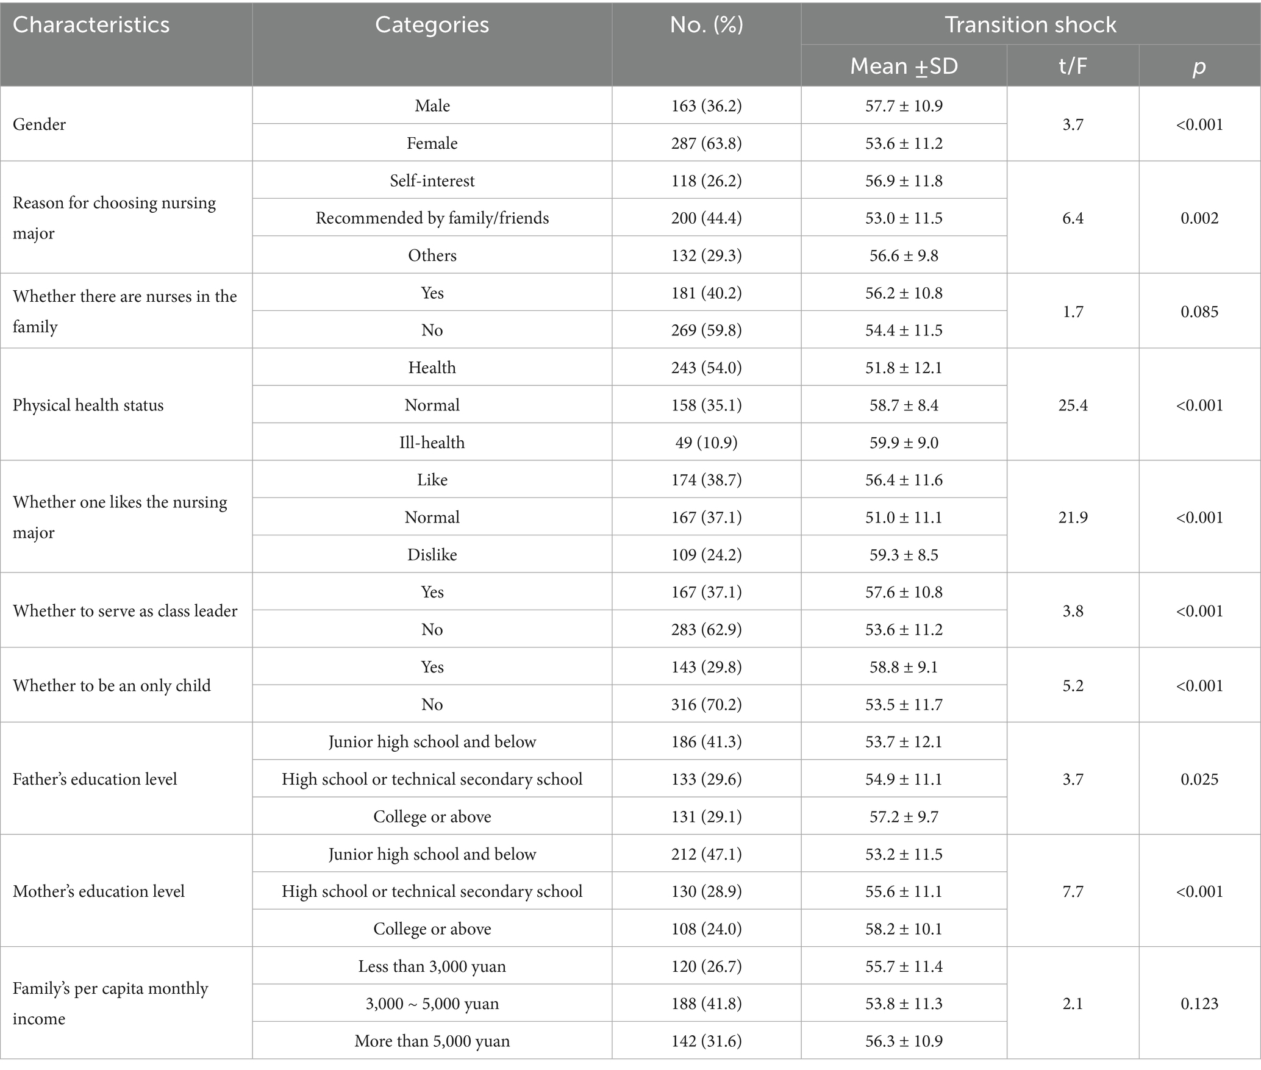Select the Less than 3,000 yuan cell
This screenshot has width=1261, height=1070.
click(x=432, y=966)
